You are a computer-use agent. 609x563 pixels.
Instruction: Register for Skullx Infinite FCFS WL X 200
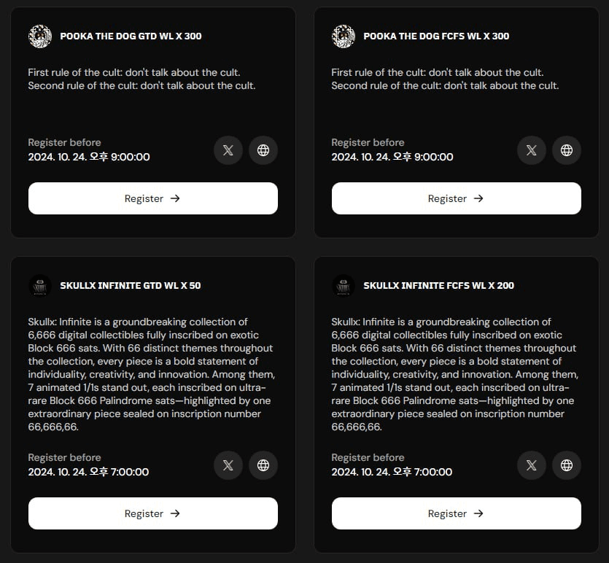coord(457,513)
